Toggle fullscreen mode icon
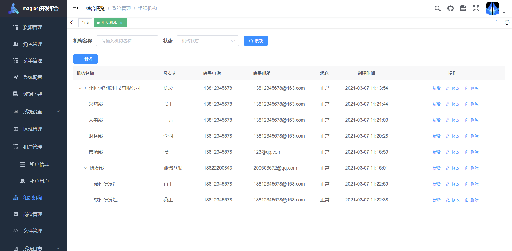512x251 pixels. (476, 9)
